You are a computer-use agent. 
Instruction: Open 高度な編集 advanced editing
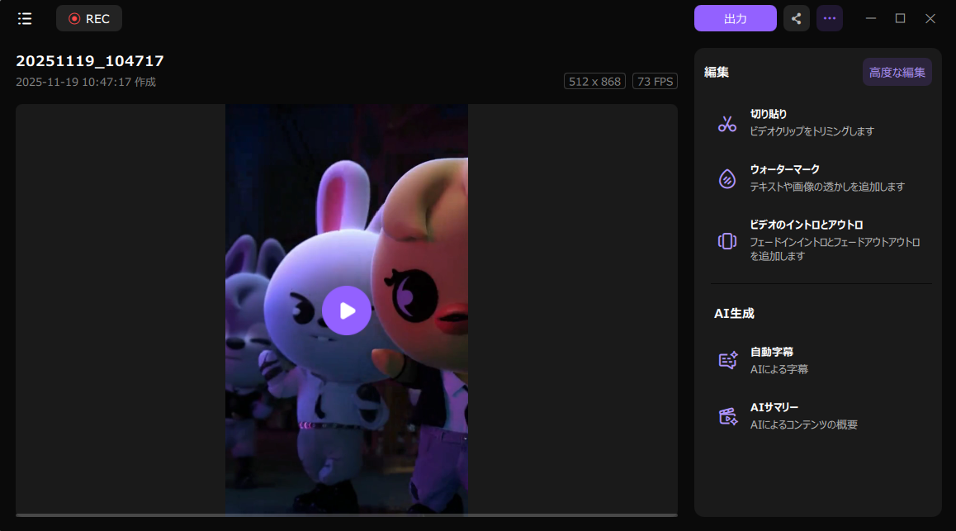tap(897, 72)
